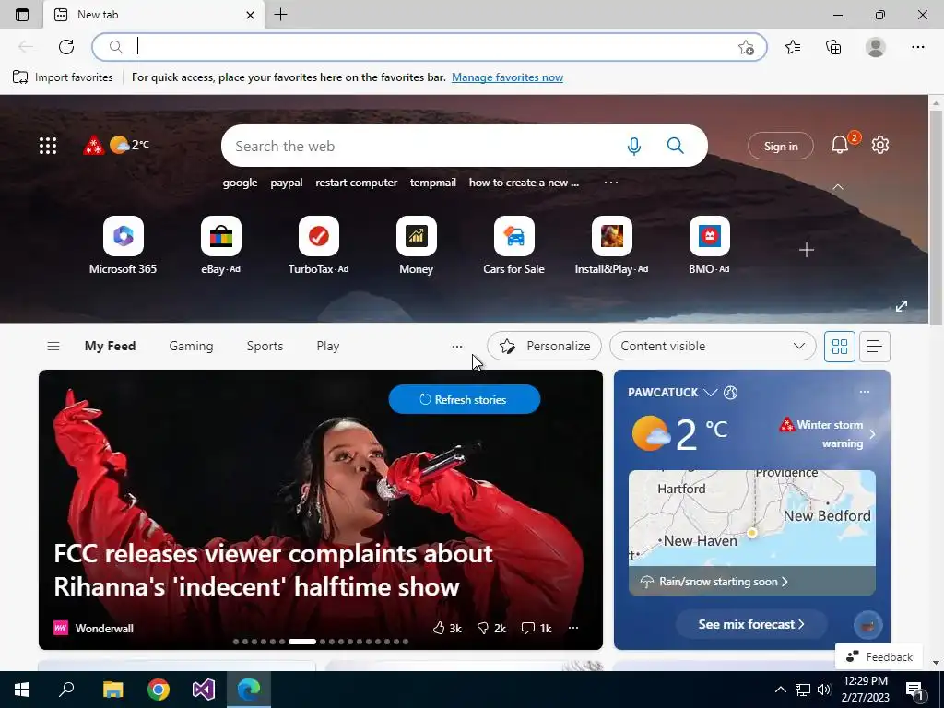Screen dimensions: 944x708
Task: Open Edge Settings and more menu
Action: 917,47
